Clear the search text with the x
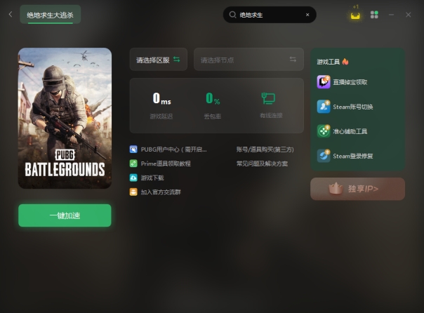 pos(307,15)
